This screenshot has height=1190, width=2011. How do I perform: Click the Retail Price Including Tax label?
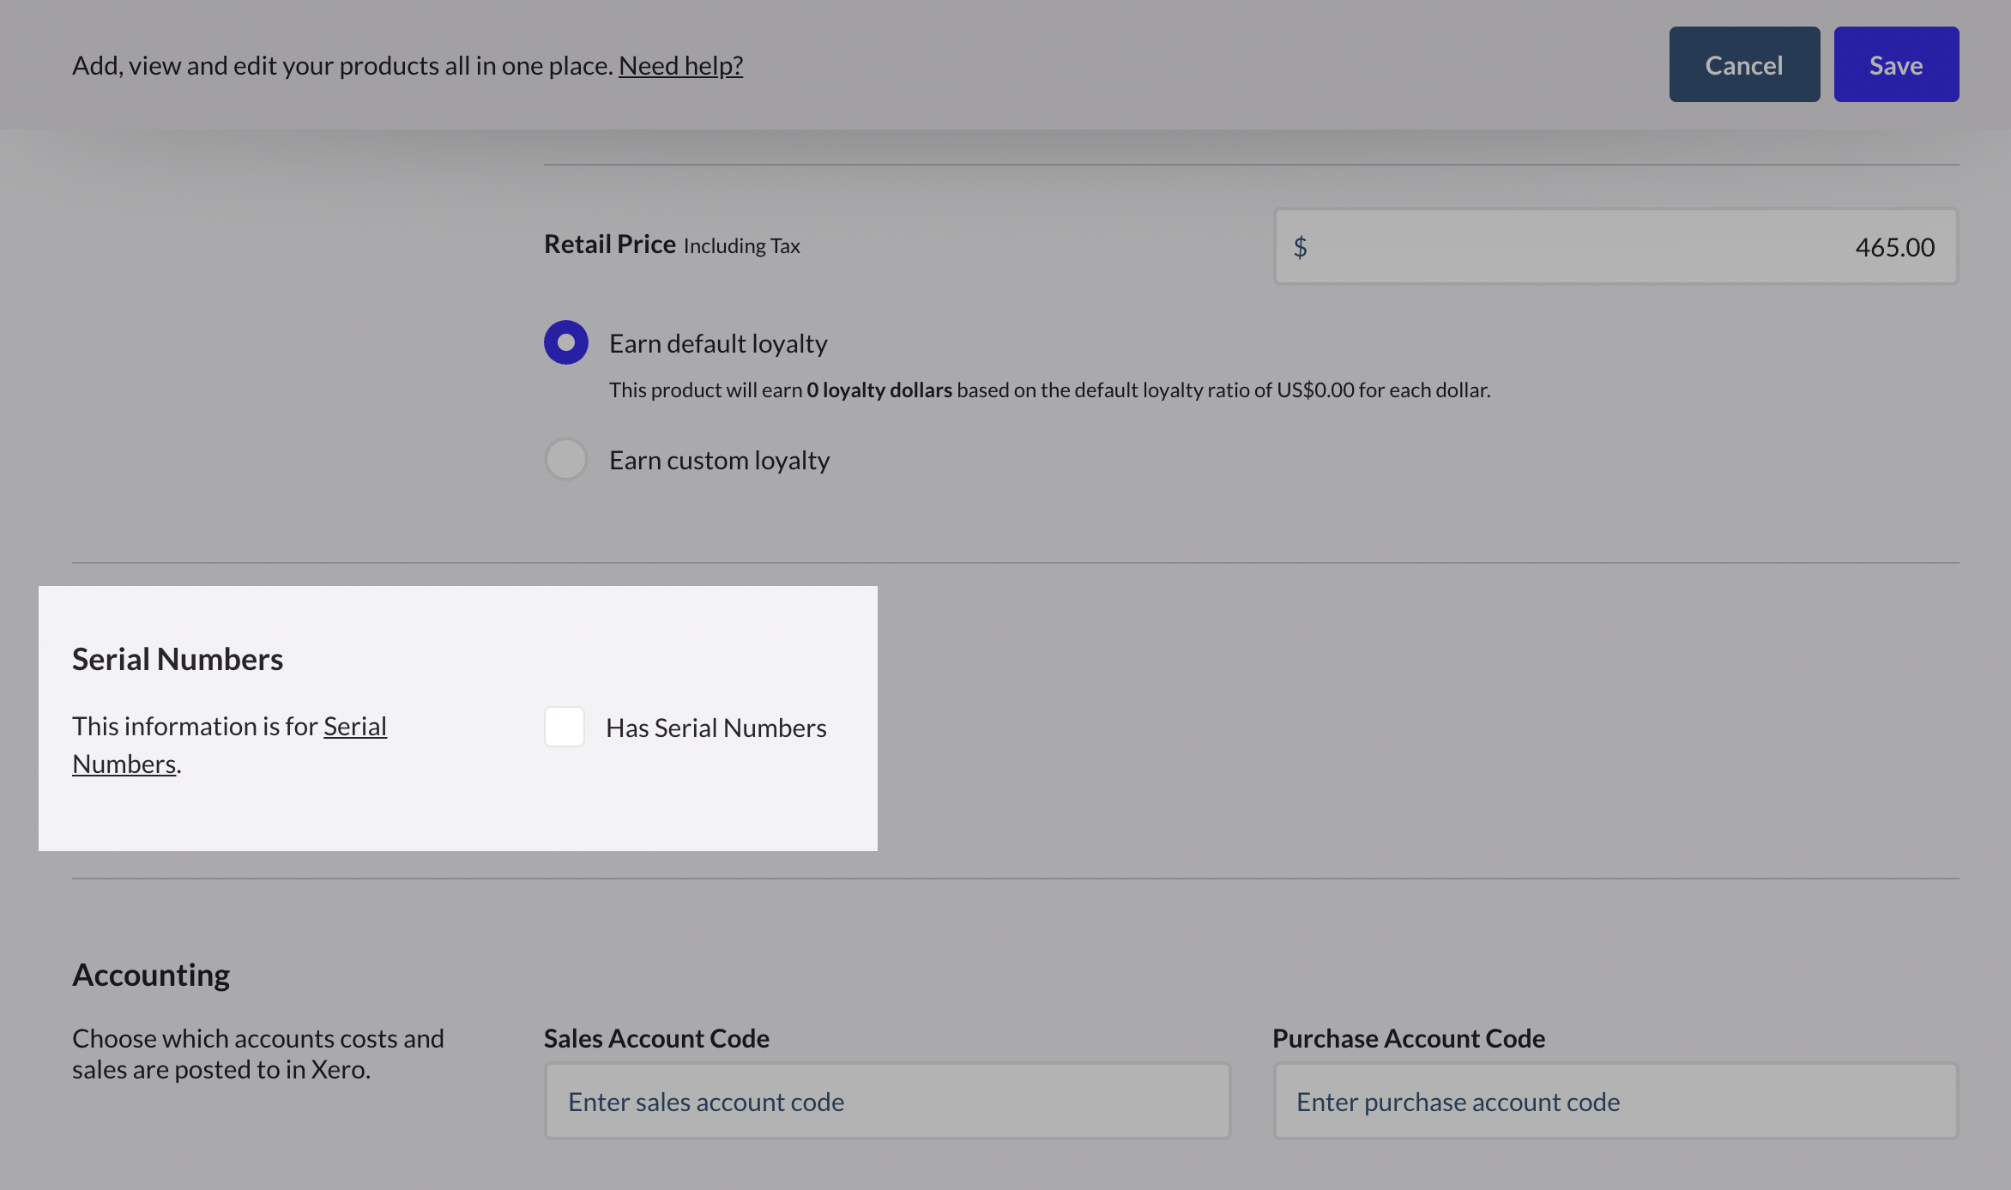click(x=672, y=245)
